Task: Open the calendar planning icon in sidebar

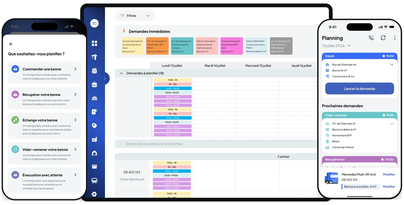Action: [94, 71]
